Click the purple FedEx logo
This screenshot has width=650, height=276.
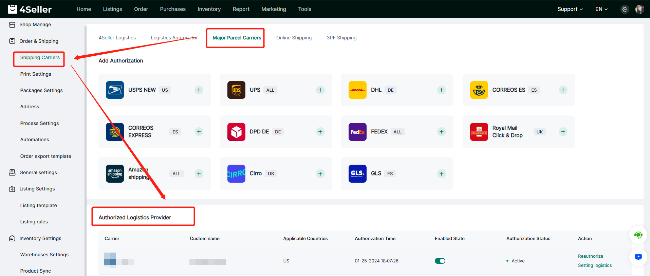[x=357, y=132]
